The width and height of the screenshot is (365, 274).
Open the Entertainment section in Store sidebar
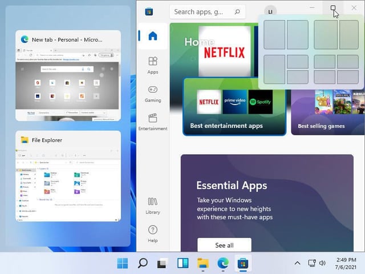click(x=153, y=122)
